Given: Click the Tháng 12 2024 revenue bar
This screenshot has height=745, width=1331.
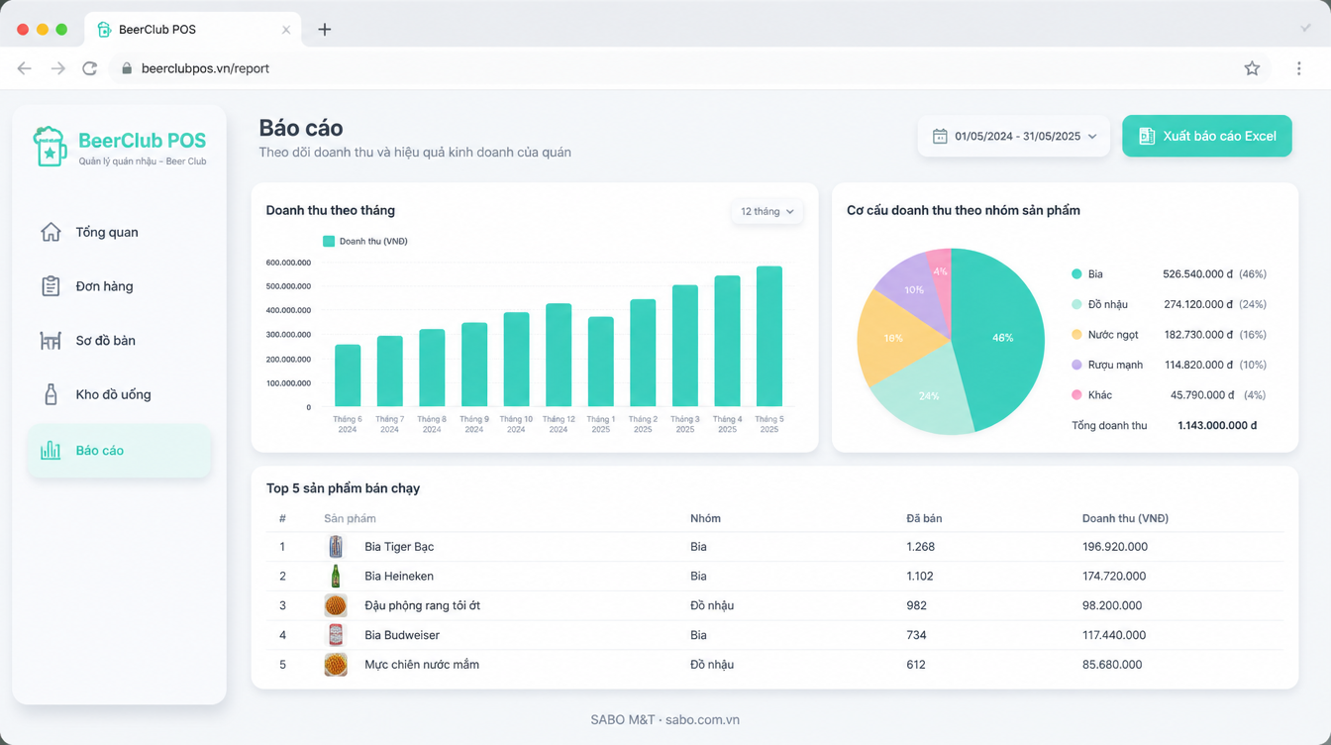Looking at the screenshot, I should point(559,355).
